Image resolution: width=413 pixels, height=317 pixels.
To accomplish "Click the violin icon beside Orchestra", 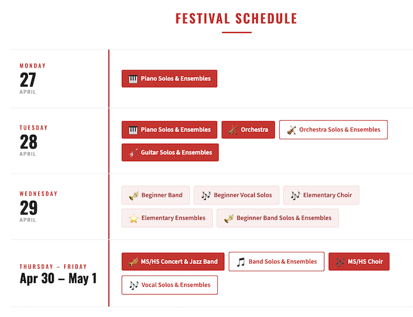I will coord(233,130).
